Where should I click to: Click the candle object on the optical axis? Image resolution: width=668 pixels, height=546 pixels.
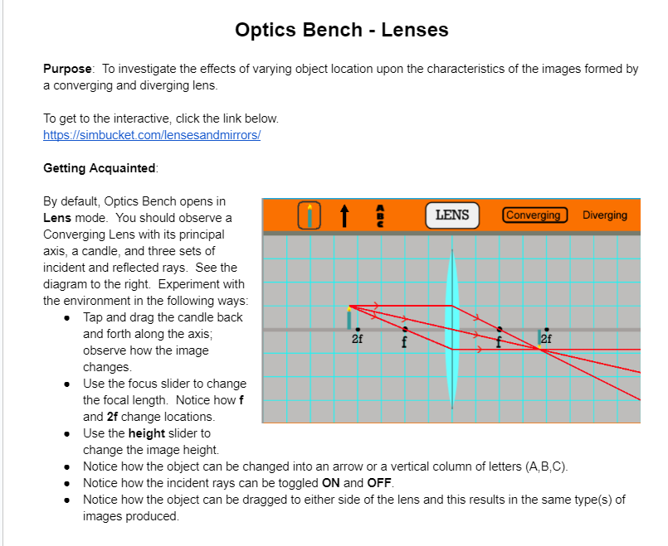[349, 319]
